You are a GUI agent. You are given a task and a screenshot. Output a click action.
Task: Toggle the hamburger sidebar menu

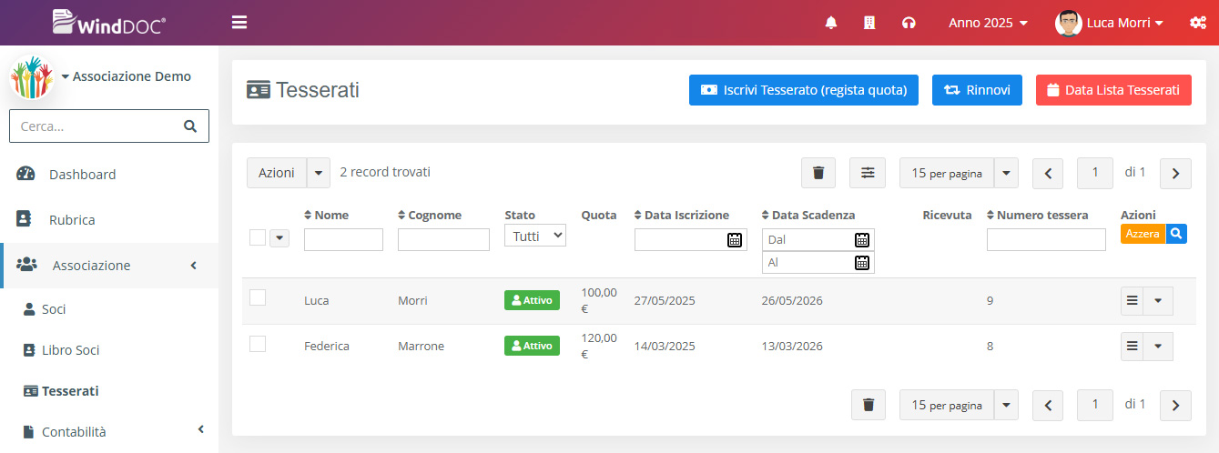(239, 23)
